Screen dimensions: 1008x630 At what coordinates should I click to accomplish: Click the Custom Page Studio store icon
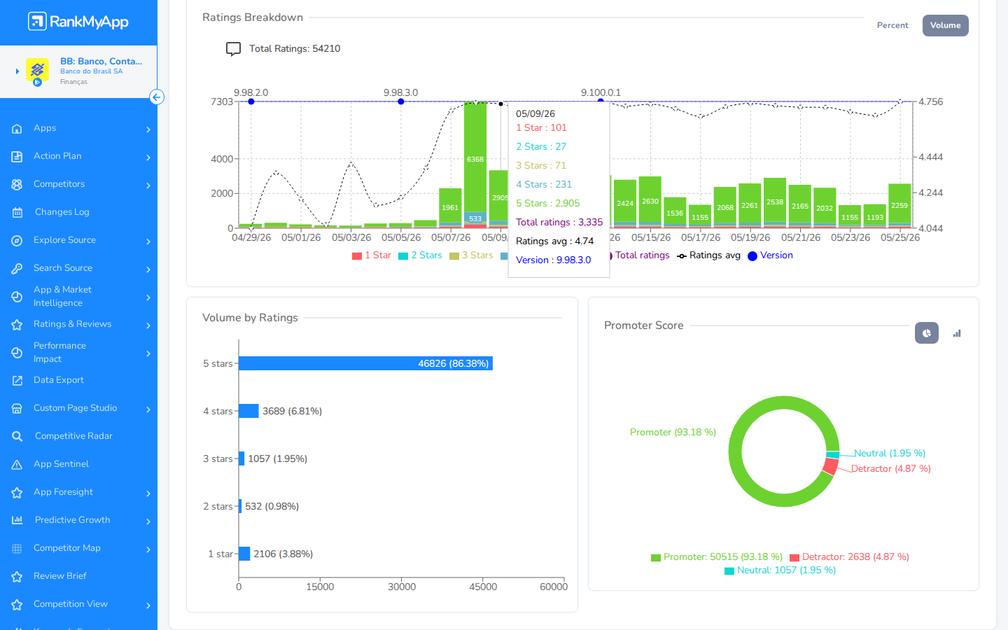(17, 409)
